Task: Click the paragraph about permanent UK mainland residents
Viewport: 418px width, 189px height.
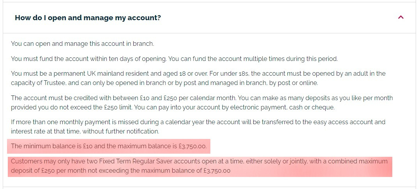Action: tap(198, 78)
